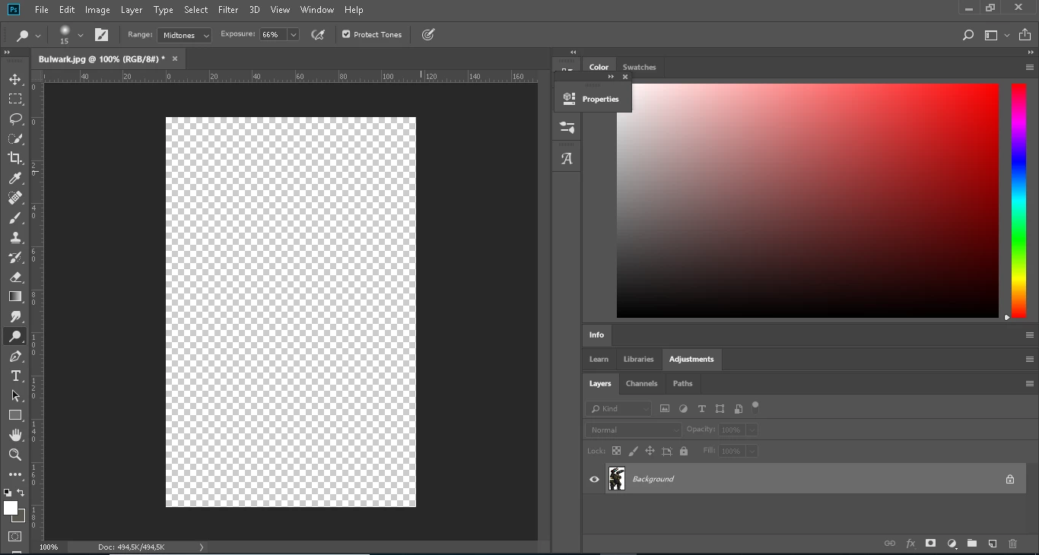This screenshot has height=555, width=1039.
Task: Open the tool preset picker arrow
Action: [38, 36]
